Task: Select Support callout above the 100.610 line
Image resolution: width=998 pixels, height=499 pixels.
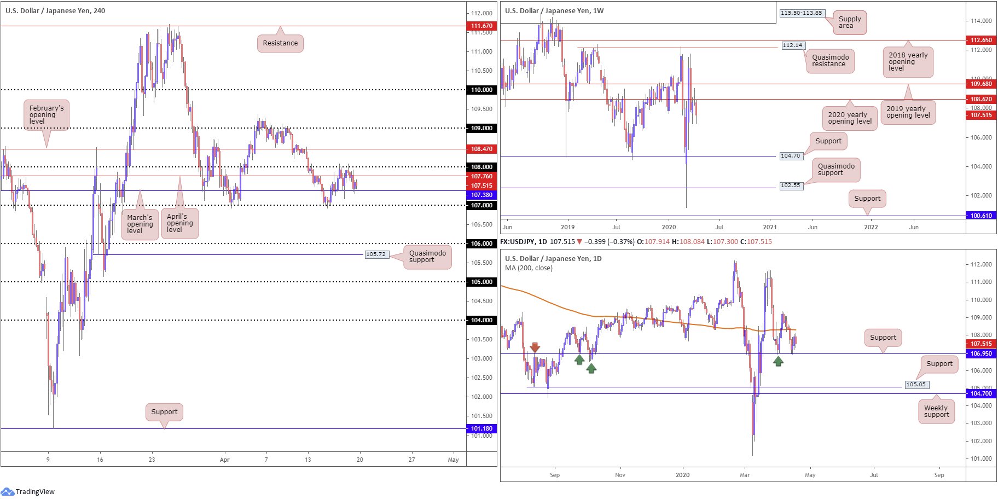Action: click(x=867, y=199)
